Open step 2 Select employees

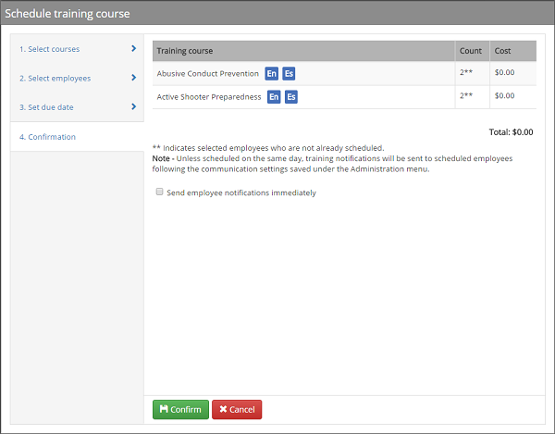(55, 79)
